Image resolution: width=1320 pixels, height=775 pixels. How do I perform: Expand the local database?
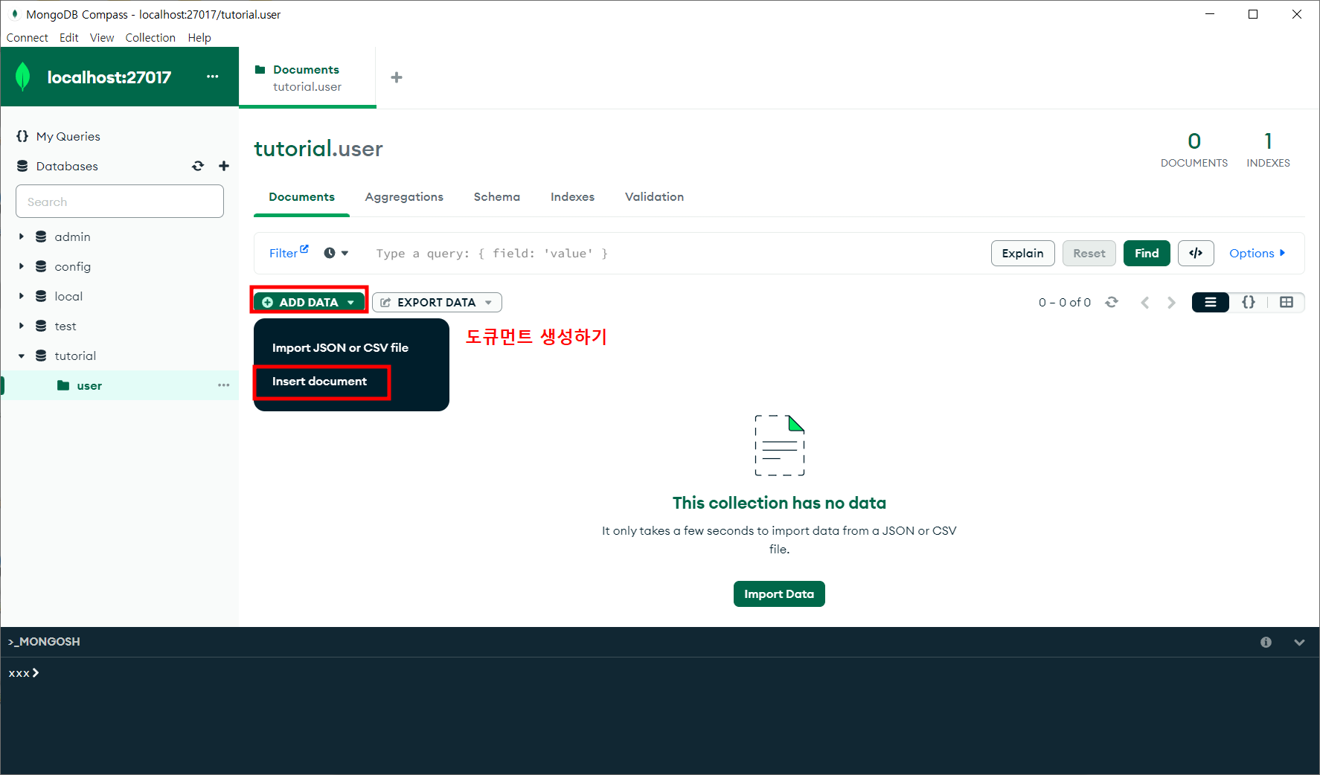tap(22, 296)
